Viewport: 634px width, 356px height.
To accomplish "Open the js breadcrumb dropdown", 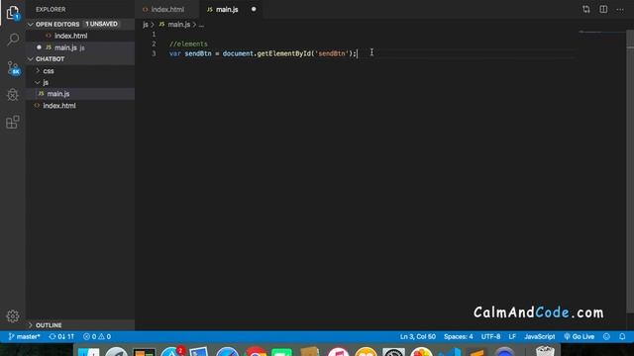I will [x=146, y=25].
